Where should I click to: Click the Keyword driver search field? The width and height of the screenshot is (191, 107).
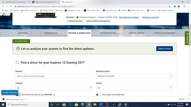(x=54, y=76)
